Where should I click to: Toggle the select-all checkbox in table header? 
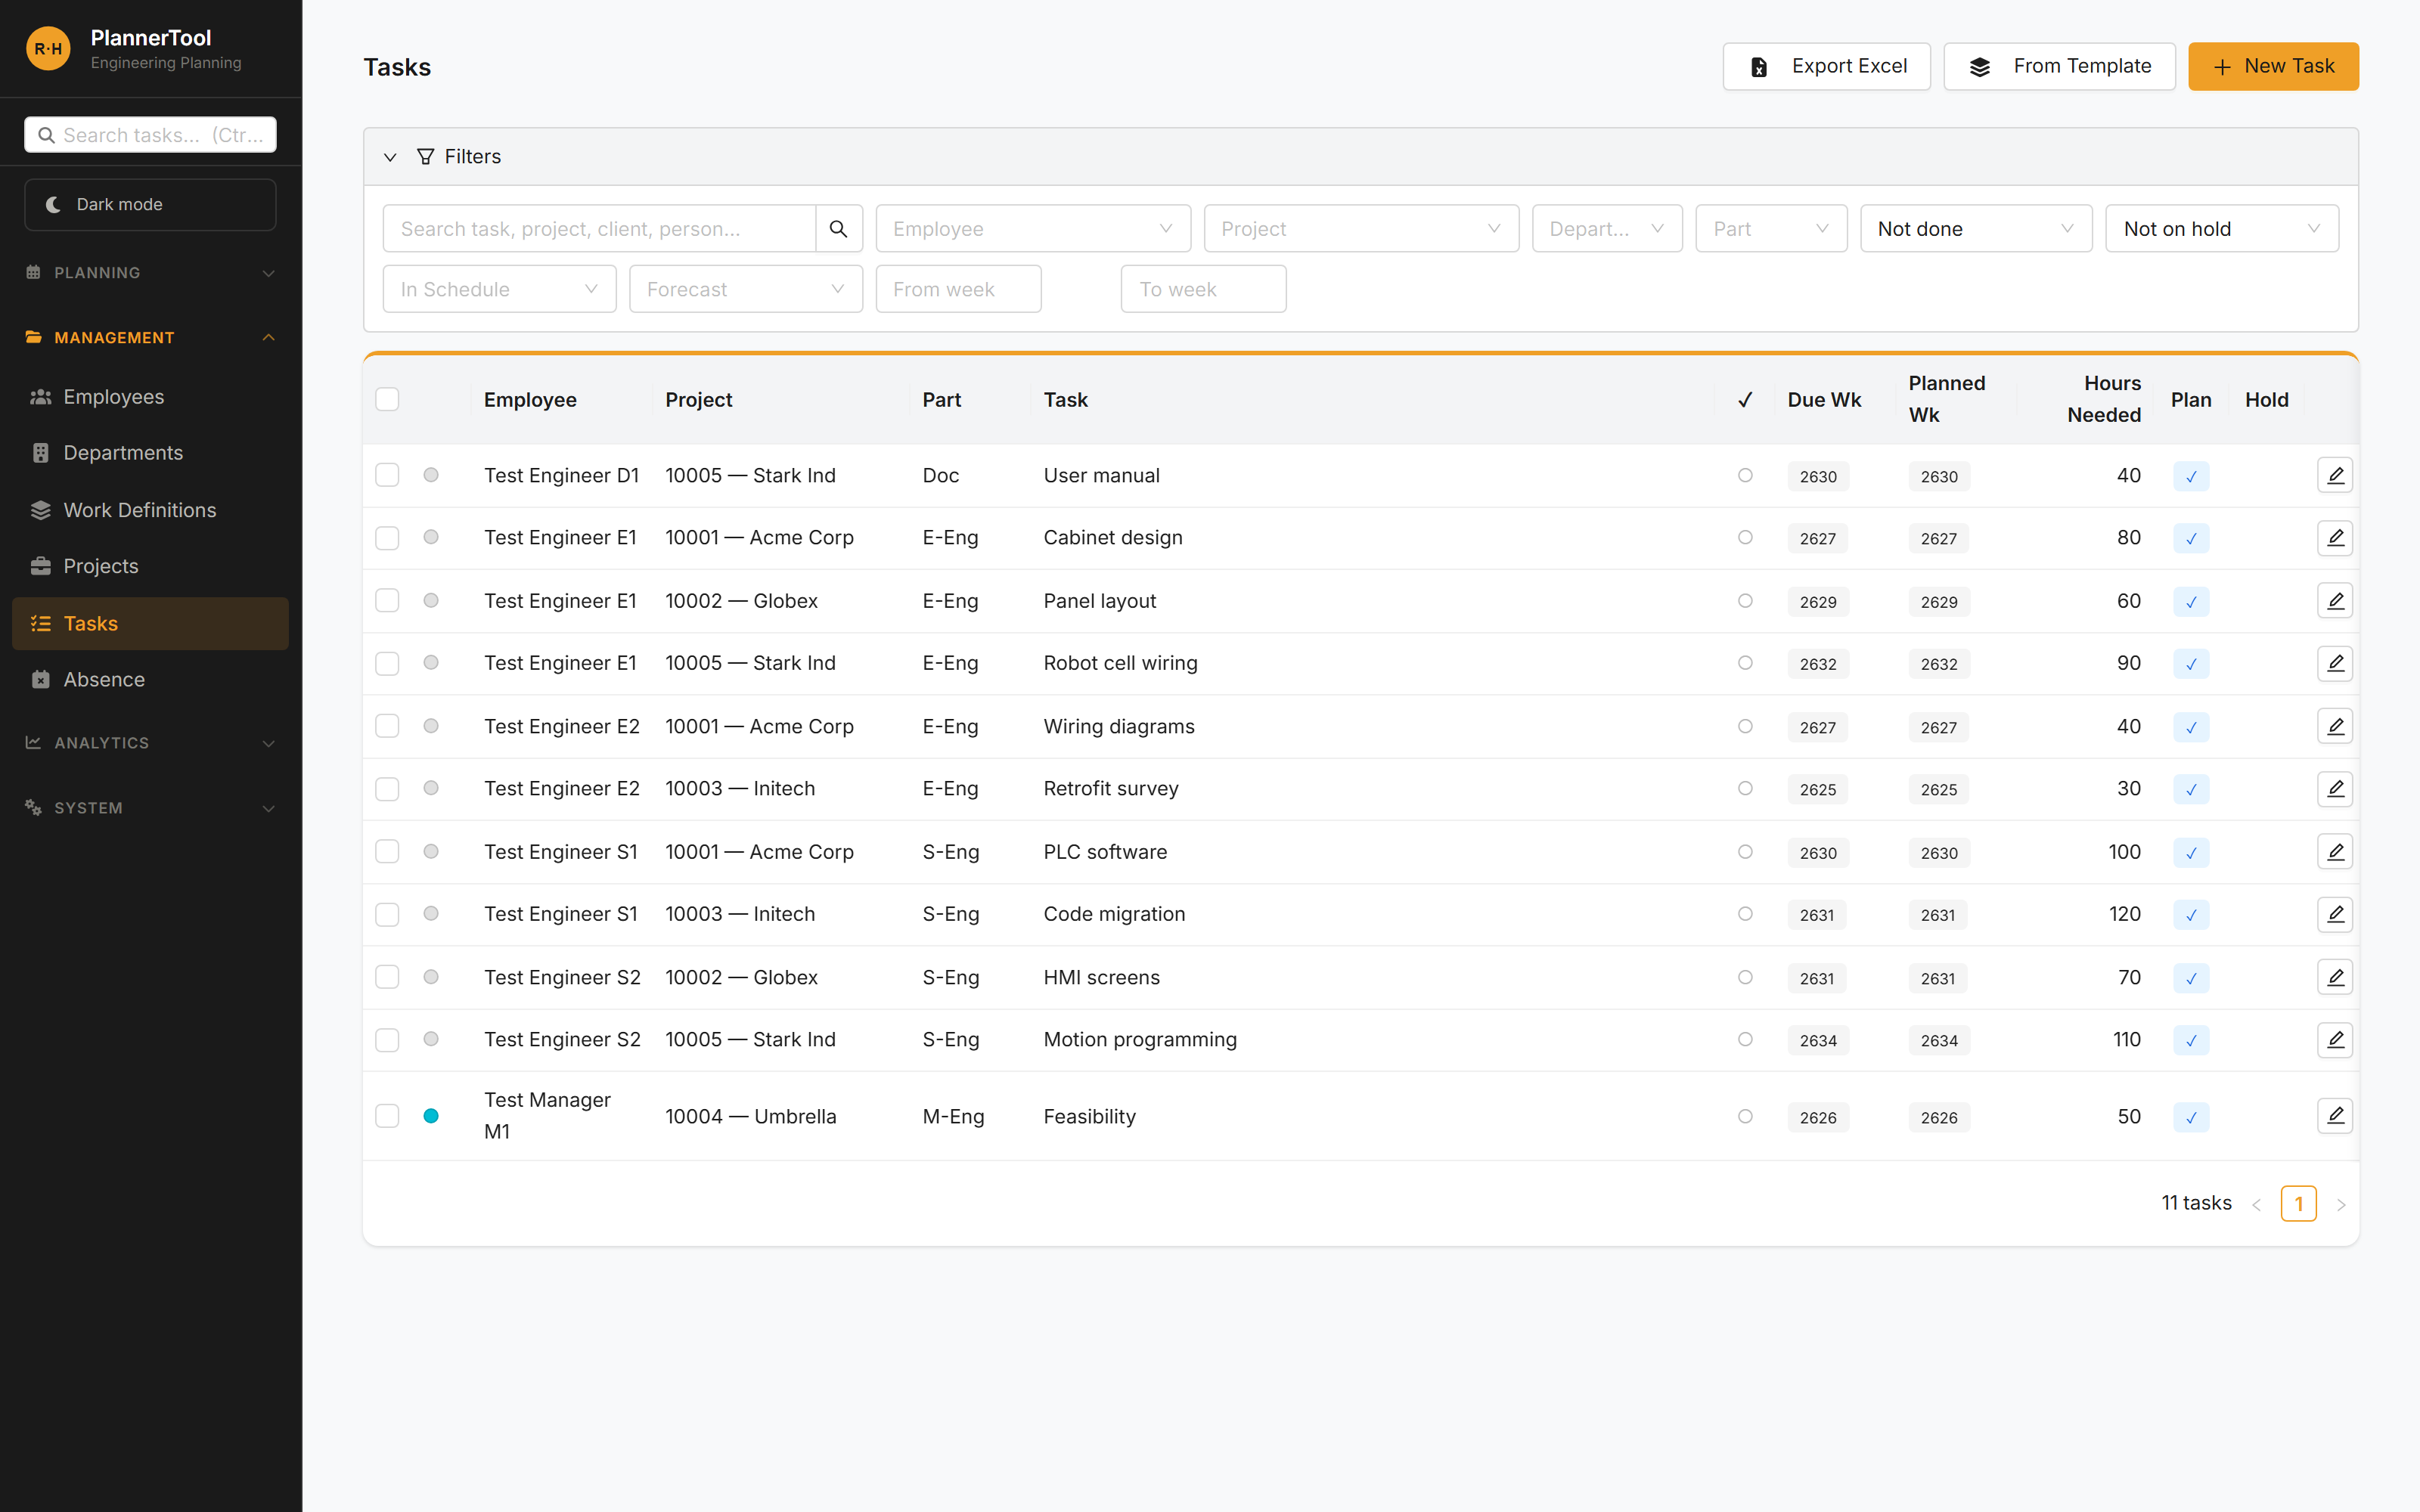(387, 399)
